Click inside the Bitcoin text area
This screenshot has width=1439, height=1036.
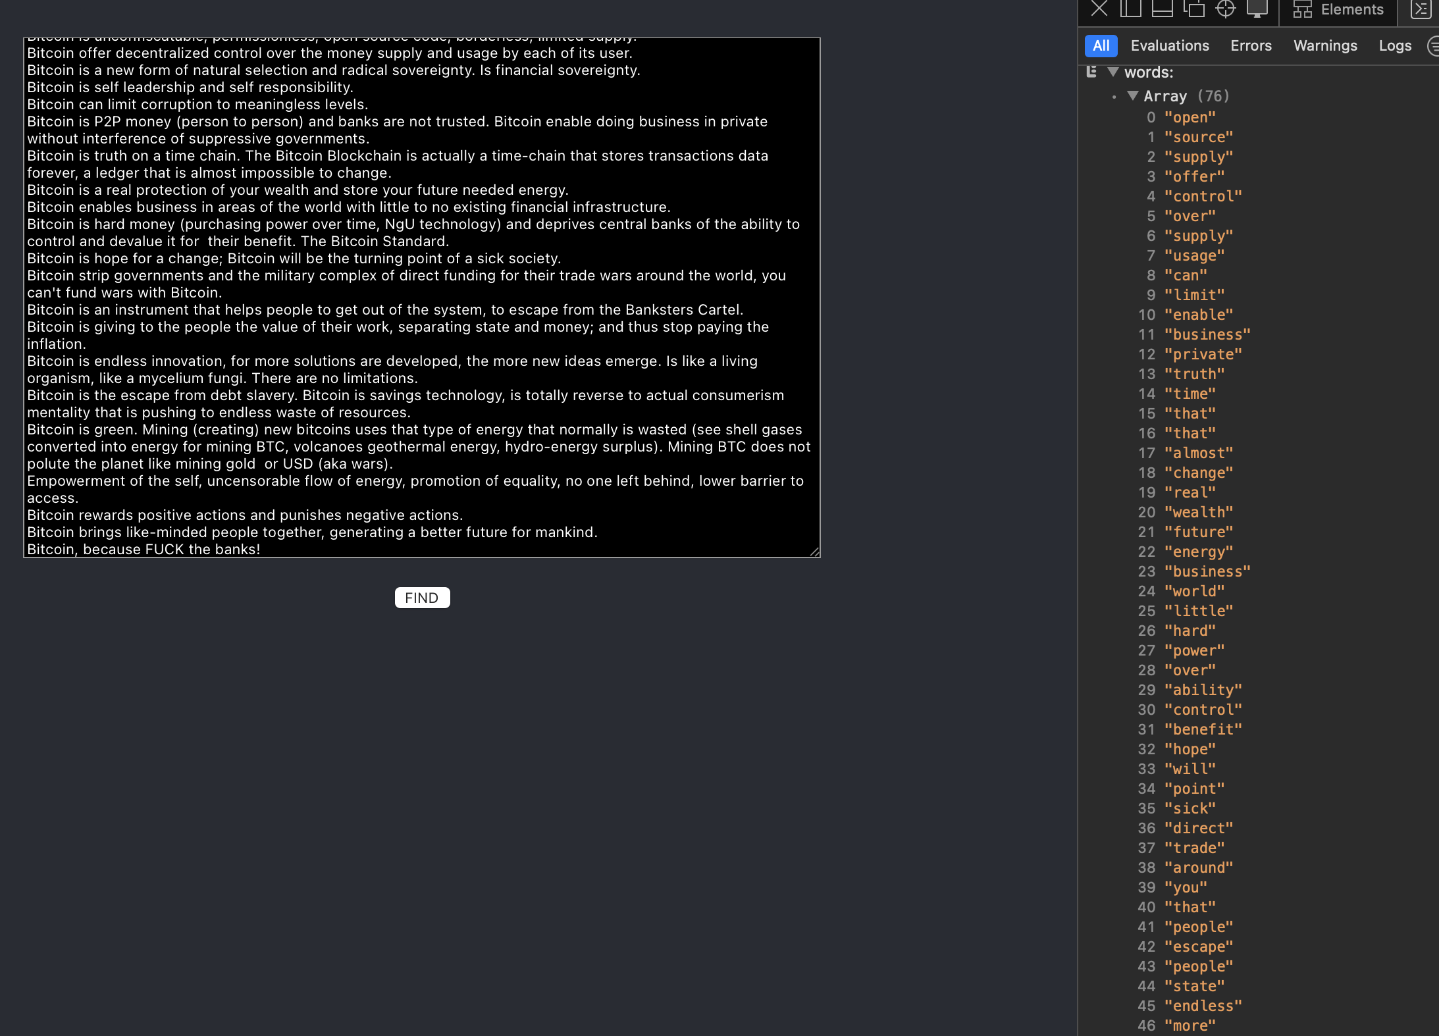421,296
